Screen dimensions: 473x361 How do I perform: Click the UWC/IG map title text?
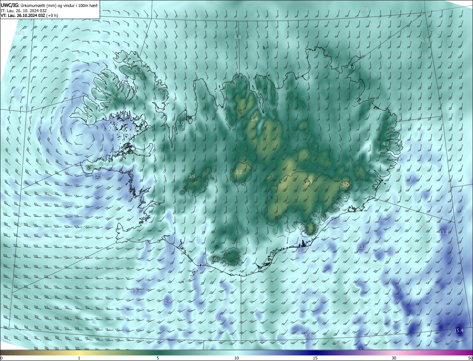pos(49,5)
